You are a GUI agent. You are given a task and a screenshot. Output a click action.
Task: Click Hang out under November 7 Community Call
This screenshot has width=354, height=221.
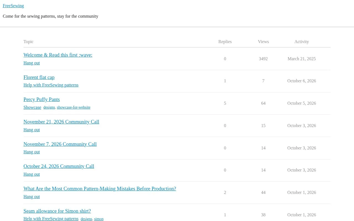pos(32,152)
